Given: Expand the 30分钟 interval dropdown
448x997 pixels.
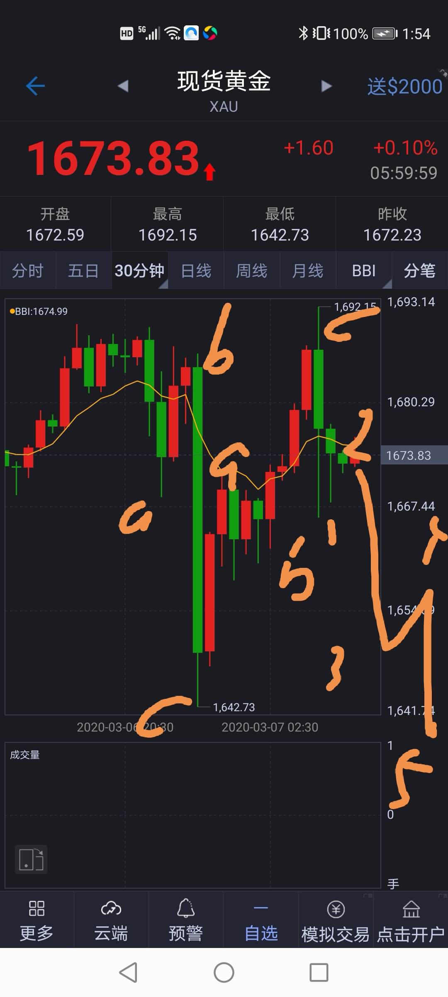Looking at the screenshot, I should 140,270.
